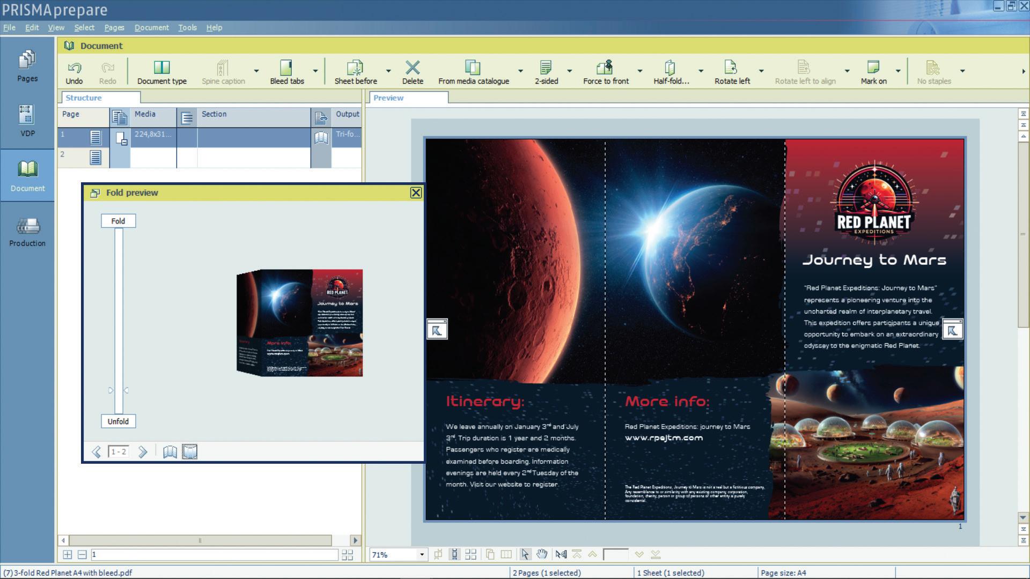This screenshot has height=579, width=1030.
Task: Expand the Half-fold dropdown arrow
Action: (x=701, y=71)
